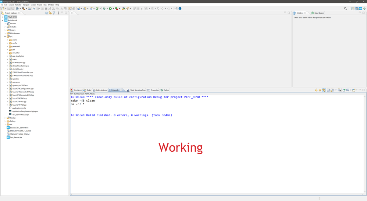The image size is (367, 201).
Task: Click the Project Explorer filter icon
Action: [x=54, y=13]
